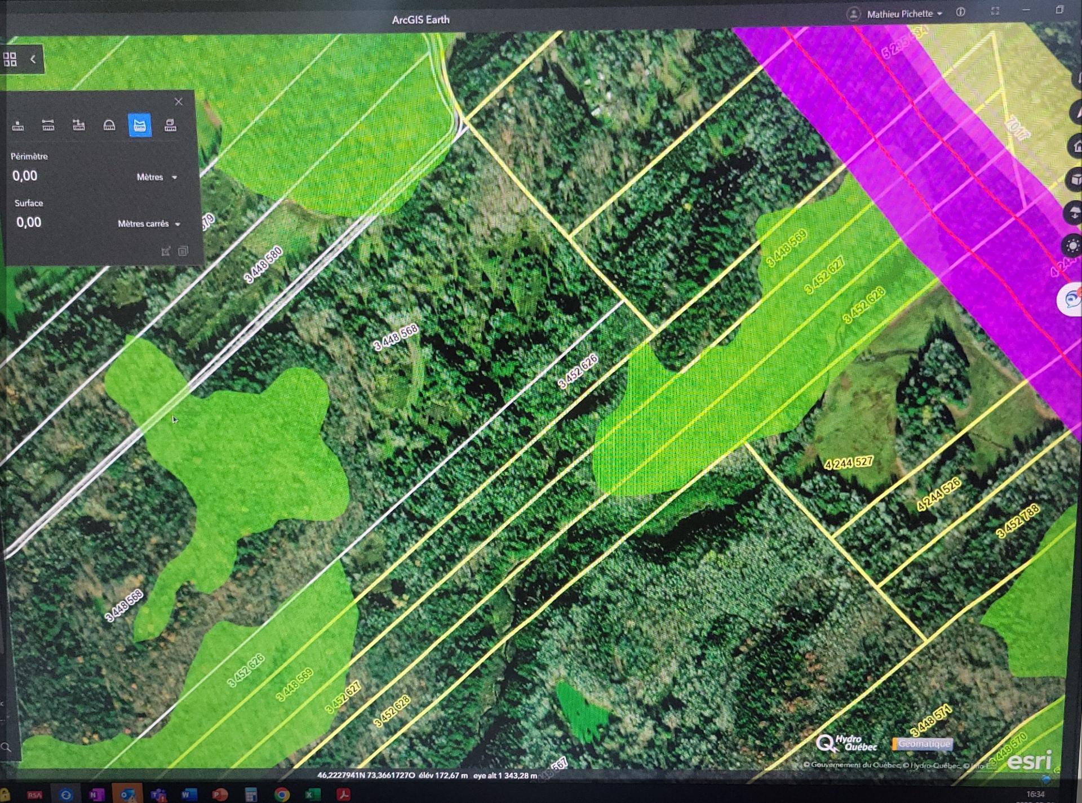The height and width of the screenshot is (803, 1082).
Task: Open the Mathieu Pichette account menu
Action: point(899,14)
